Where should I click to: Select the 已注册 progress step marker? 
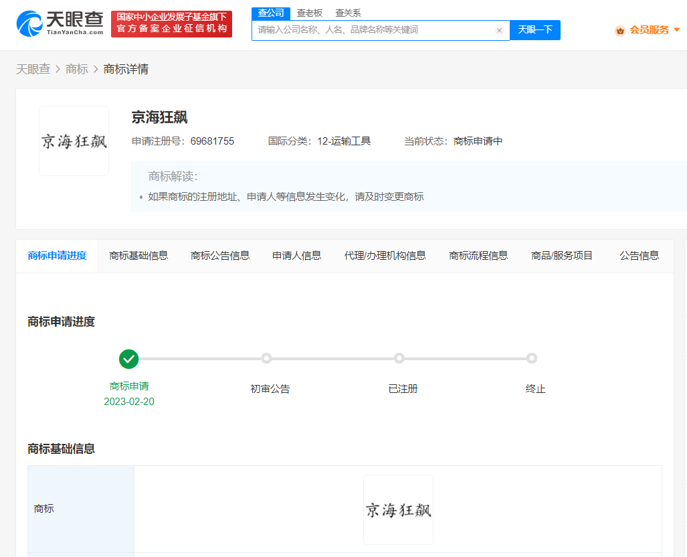click(x=399, y=358)
